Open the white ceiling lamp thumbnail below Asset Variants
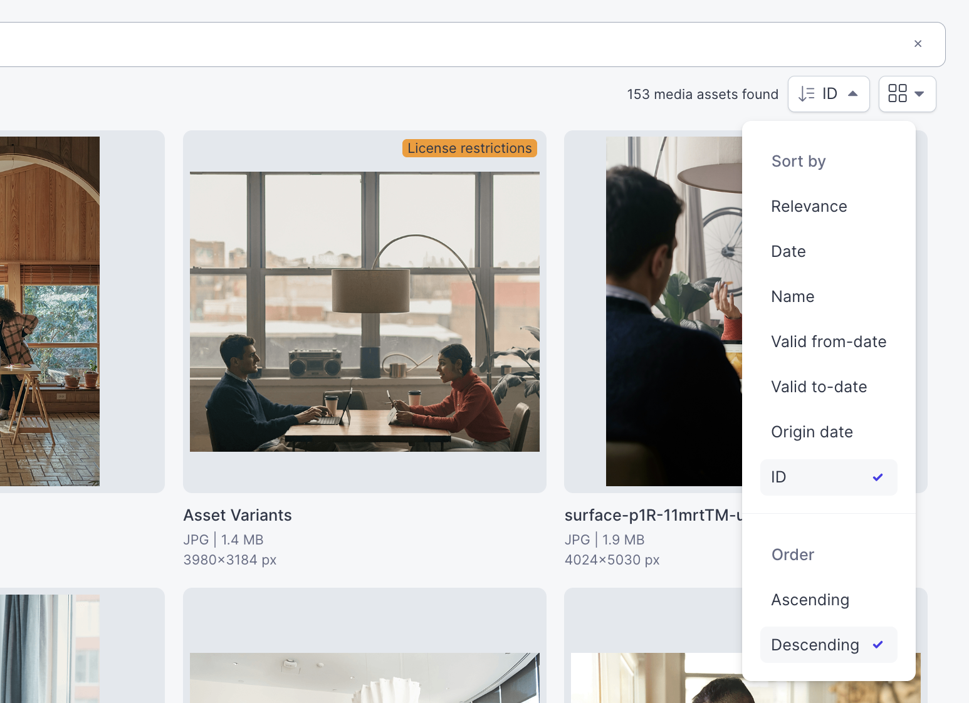 point(365,678)
